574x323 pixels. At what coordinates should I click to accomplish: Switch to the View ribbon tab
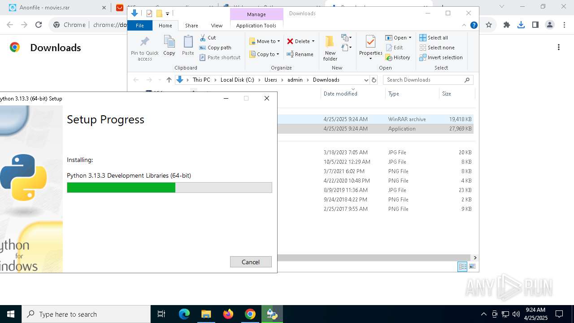click(x=217, y=26)
